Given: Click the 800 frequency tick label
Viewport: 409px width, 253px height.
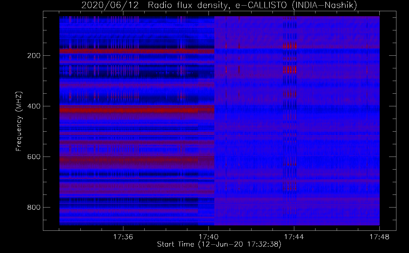Looking at the screenshot, I should click(34, 207).
